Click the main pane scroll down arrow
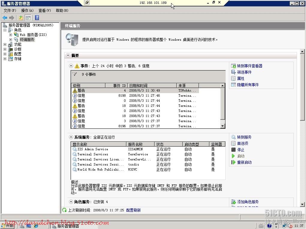Viewport: 306px width, 229px height. pos(302,204)
